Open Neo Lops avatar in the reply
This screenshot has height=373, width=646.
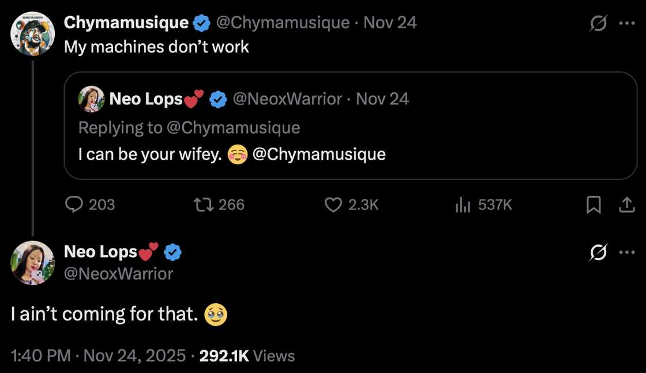click(33, 263)
